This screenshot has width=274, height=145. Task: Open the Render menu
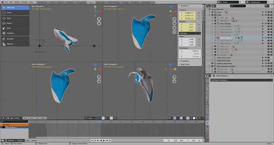17,2
